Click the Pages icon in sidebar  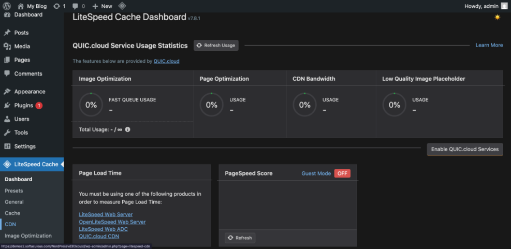click(x=7, y=60)
